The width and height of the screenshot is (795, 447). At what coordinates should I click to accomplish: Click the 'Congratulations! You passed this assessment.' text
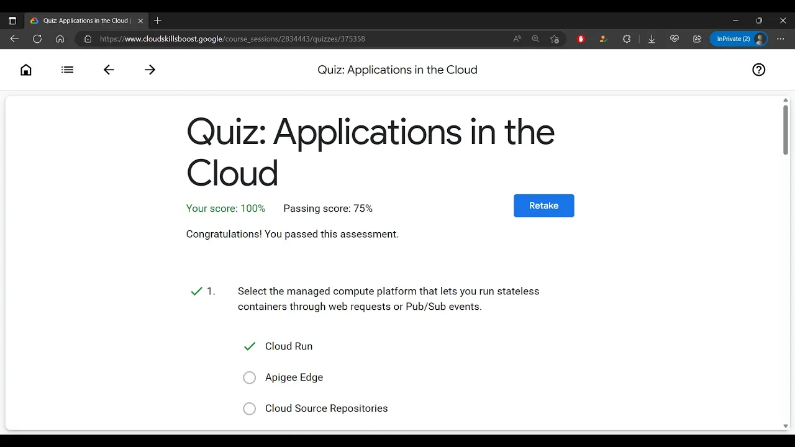point(293,234)
